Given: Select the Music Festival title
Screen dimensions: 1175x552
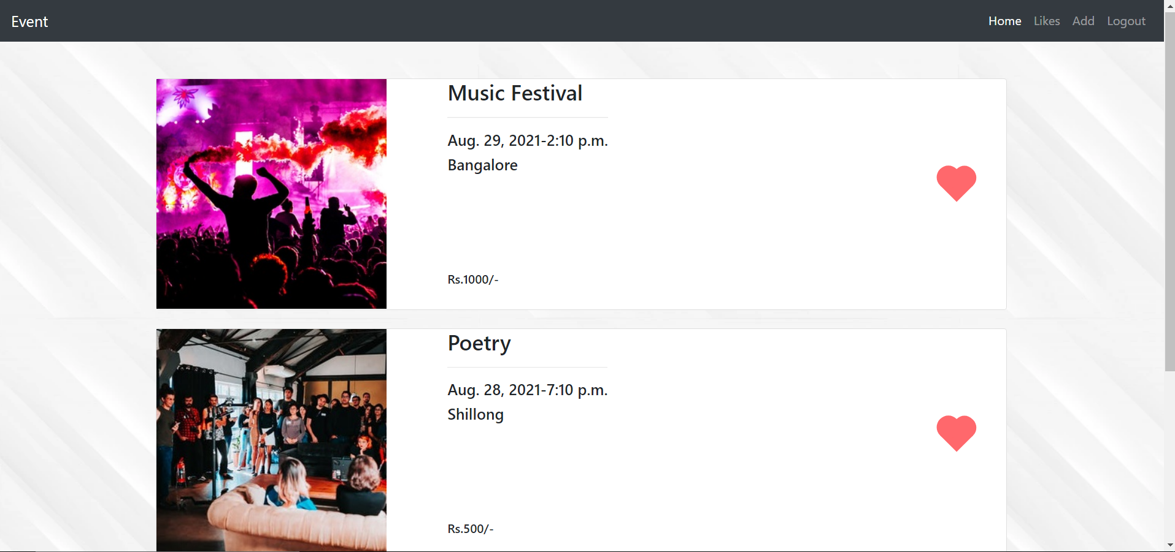Looking at the screenshot, I should pos(515,93).
